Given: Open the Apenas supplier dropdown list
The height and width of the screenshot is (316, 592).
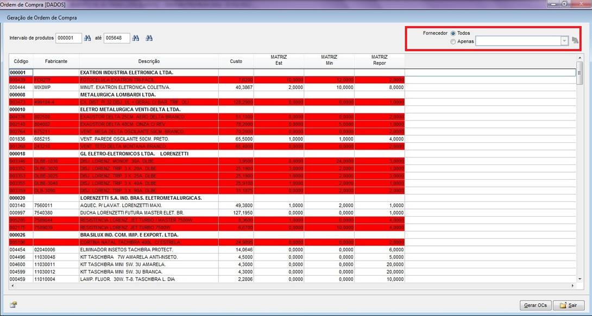Looking at the screenshot, I should pos(565,41).
